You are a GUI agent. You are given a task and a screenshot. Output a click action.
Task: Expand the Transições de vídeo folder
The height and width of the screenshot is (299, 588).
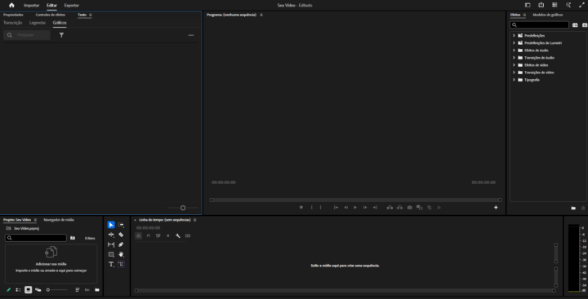pos(514,73)
